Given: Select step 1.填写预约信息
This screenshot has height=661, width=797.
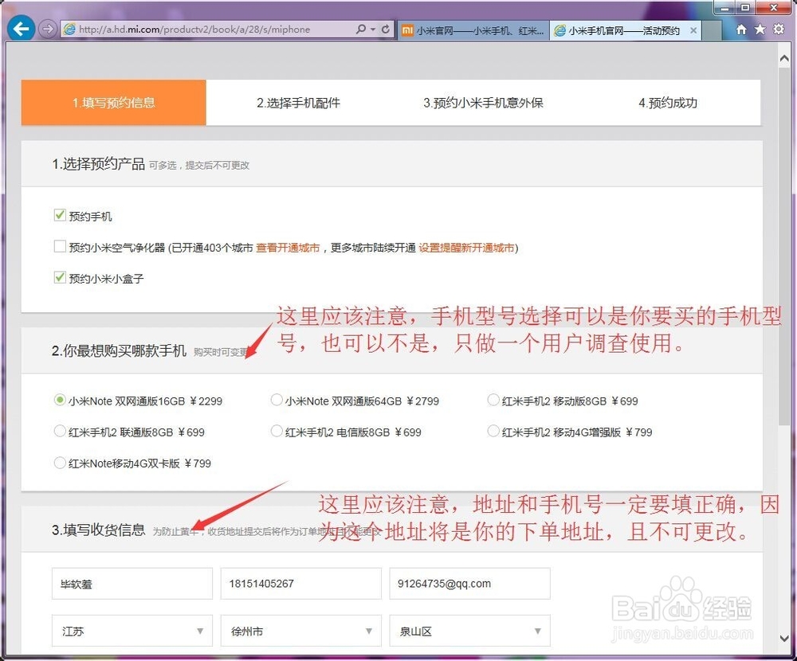Looking at the screenshot, I should [x=114, y=103].
